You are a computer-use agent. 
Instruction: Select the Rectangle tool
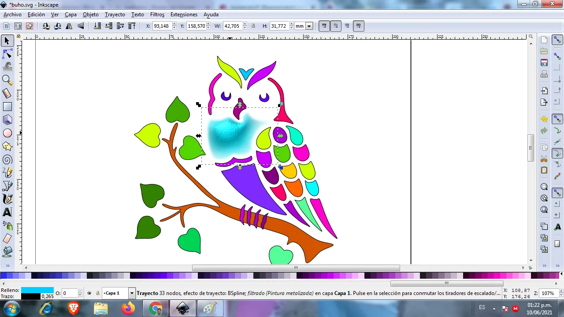[7, 107]
